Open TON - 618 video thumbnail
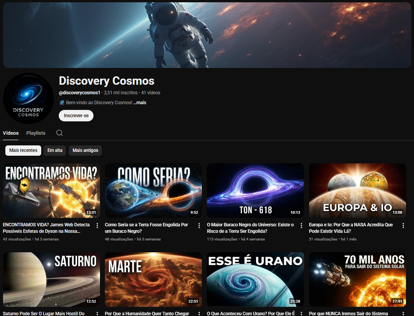This screenshot has width=414, height=316. tap(255, 190)
